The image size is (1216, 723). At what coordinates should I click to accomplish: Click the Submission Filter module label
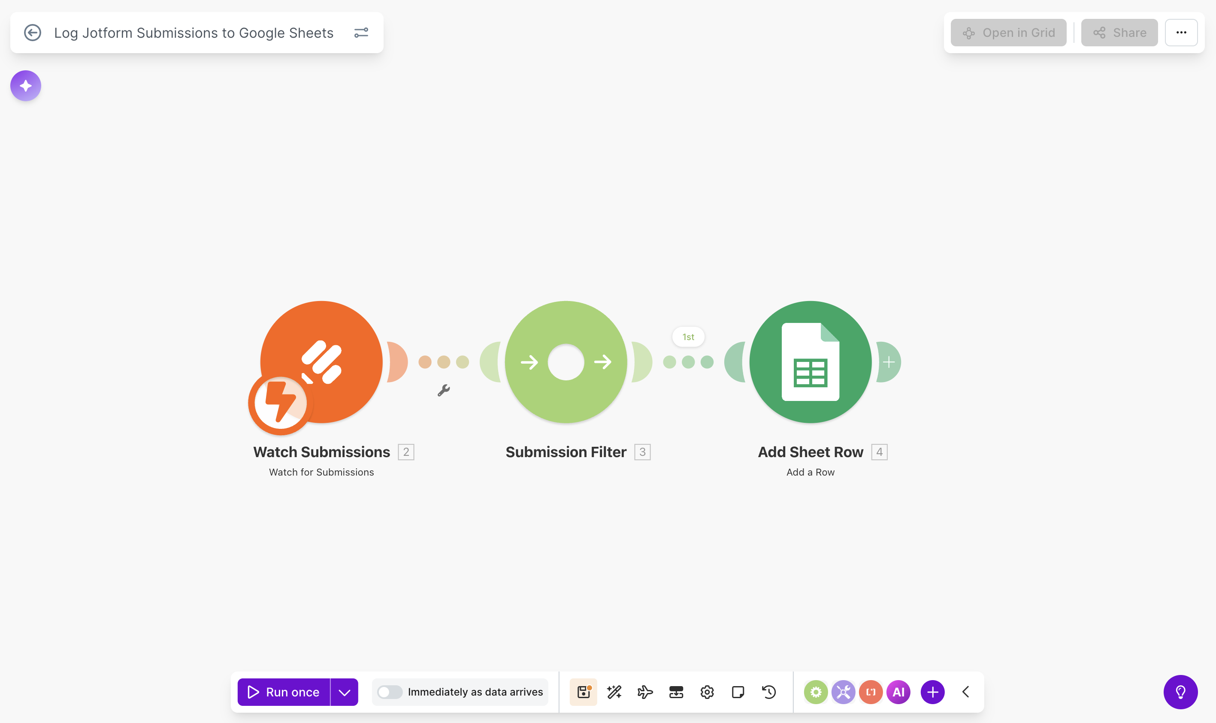566,452
